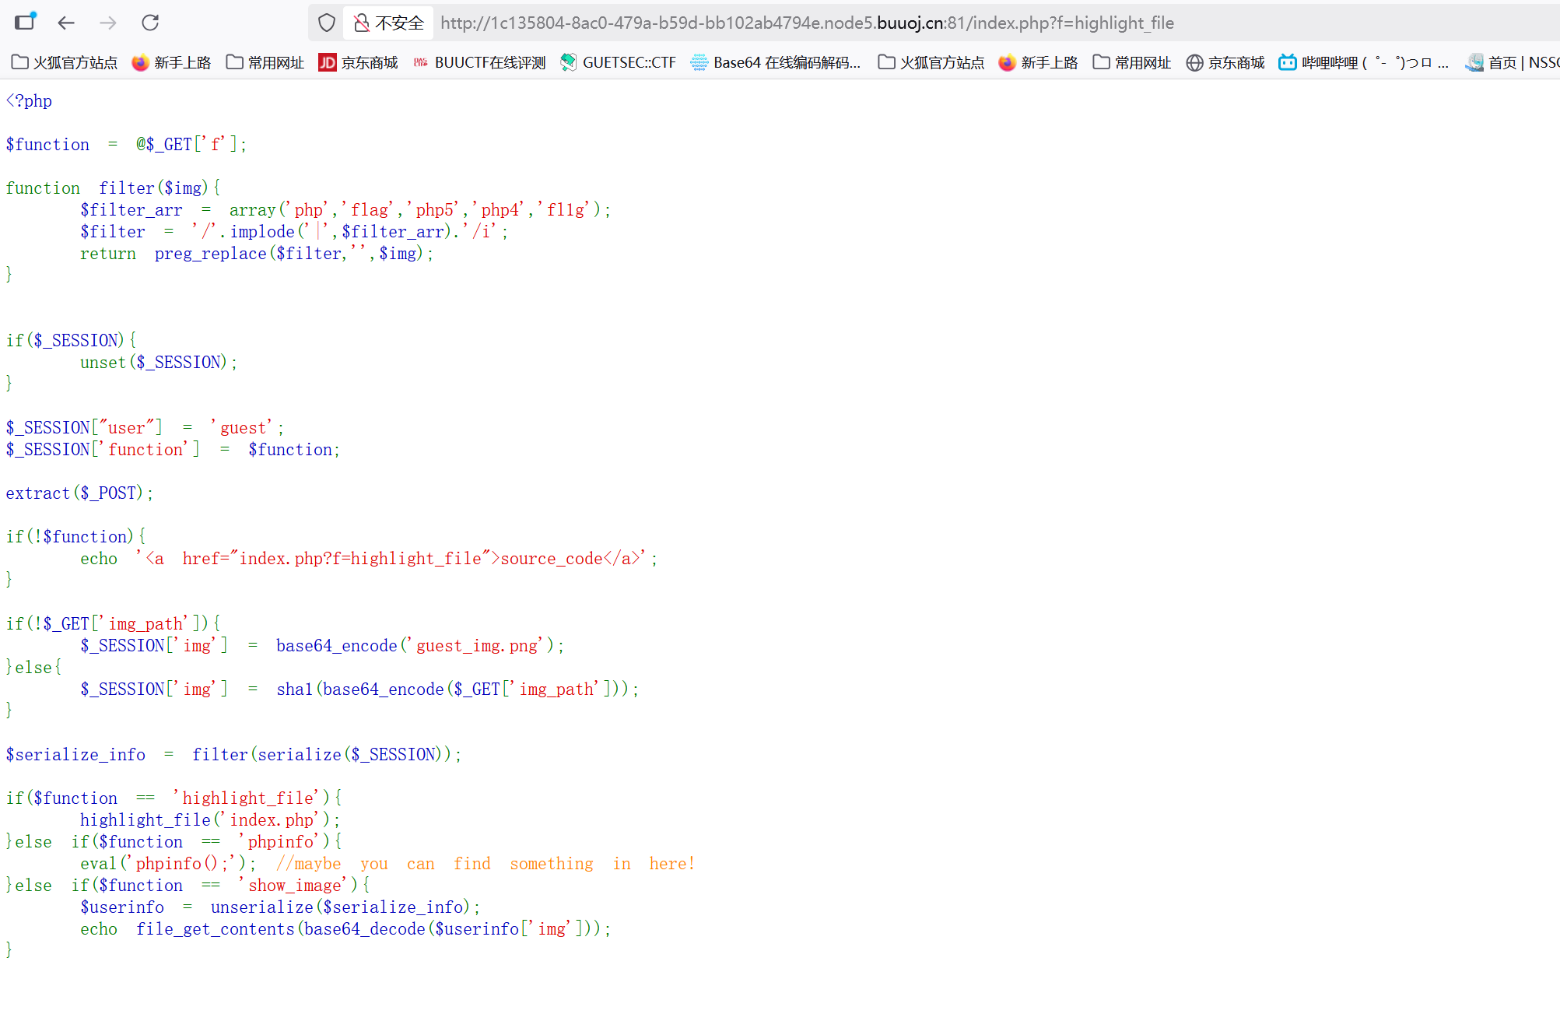Viewport: 1560px width, 1028px height.
Task: Click the "$_SESSION['function'] = $function;" line
Action: [173, 450]
